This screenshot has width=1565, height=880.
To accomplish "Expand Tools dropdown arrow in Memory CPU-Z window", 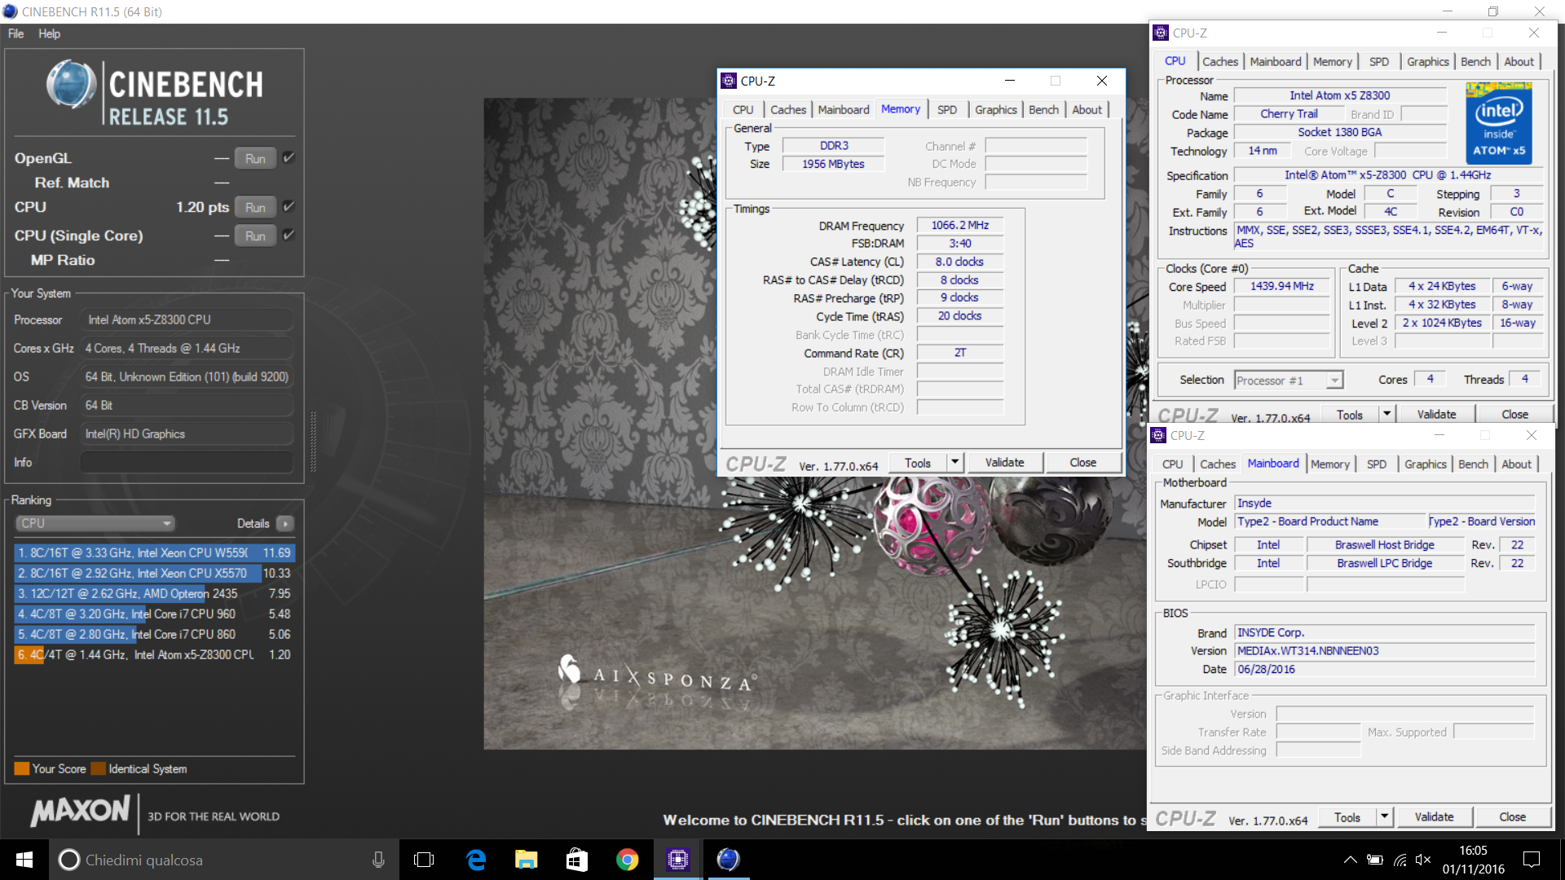I will (955, 462).
